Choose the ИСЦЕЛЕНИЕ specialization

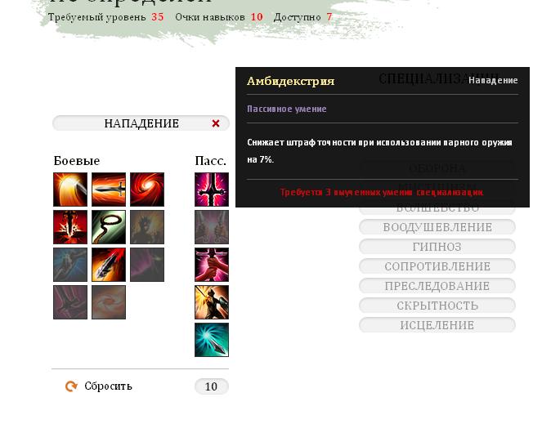coord(437,325)
